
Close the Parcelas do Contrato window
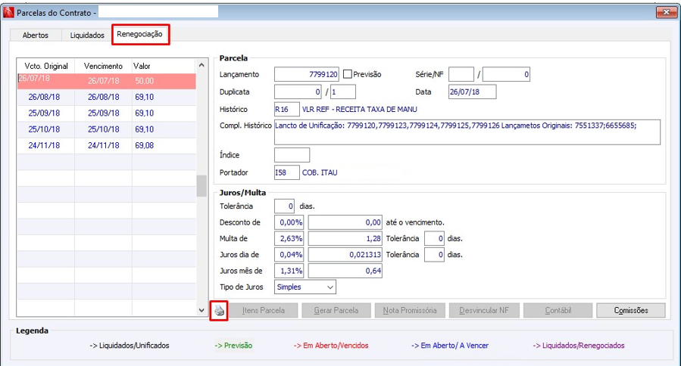pyautogui.click(x=667, y=12)
